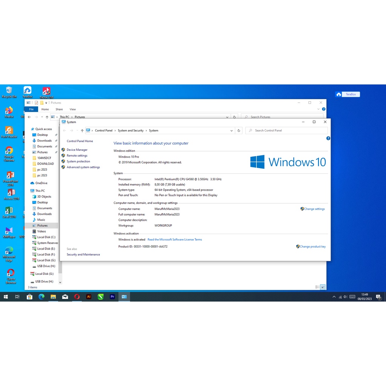Expand the Control Panel address history dropdown

(231, 131)
